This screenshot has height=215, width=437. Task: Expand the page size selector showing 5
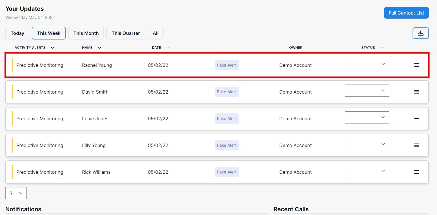[16, 193]
